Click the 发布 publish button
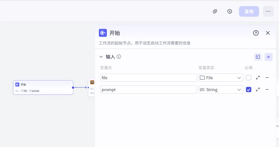This screenshot has width=279, height=147. click(x=249, y=11)
